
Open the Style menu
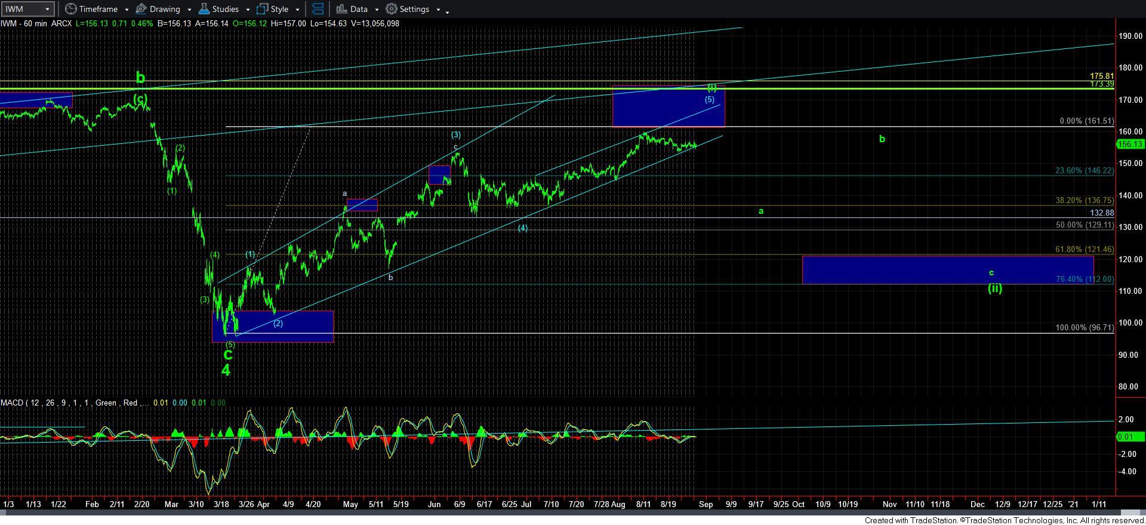point(273,9)
